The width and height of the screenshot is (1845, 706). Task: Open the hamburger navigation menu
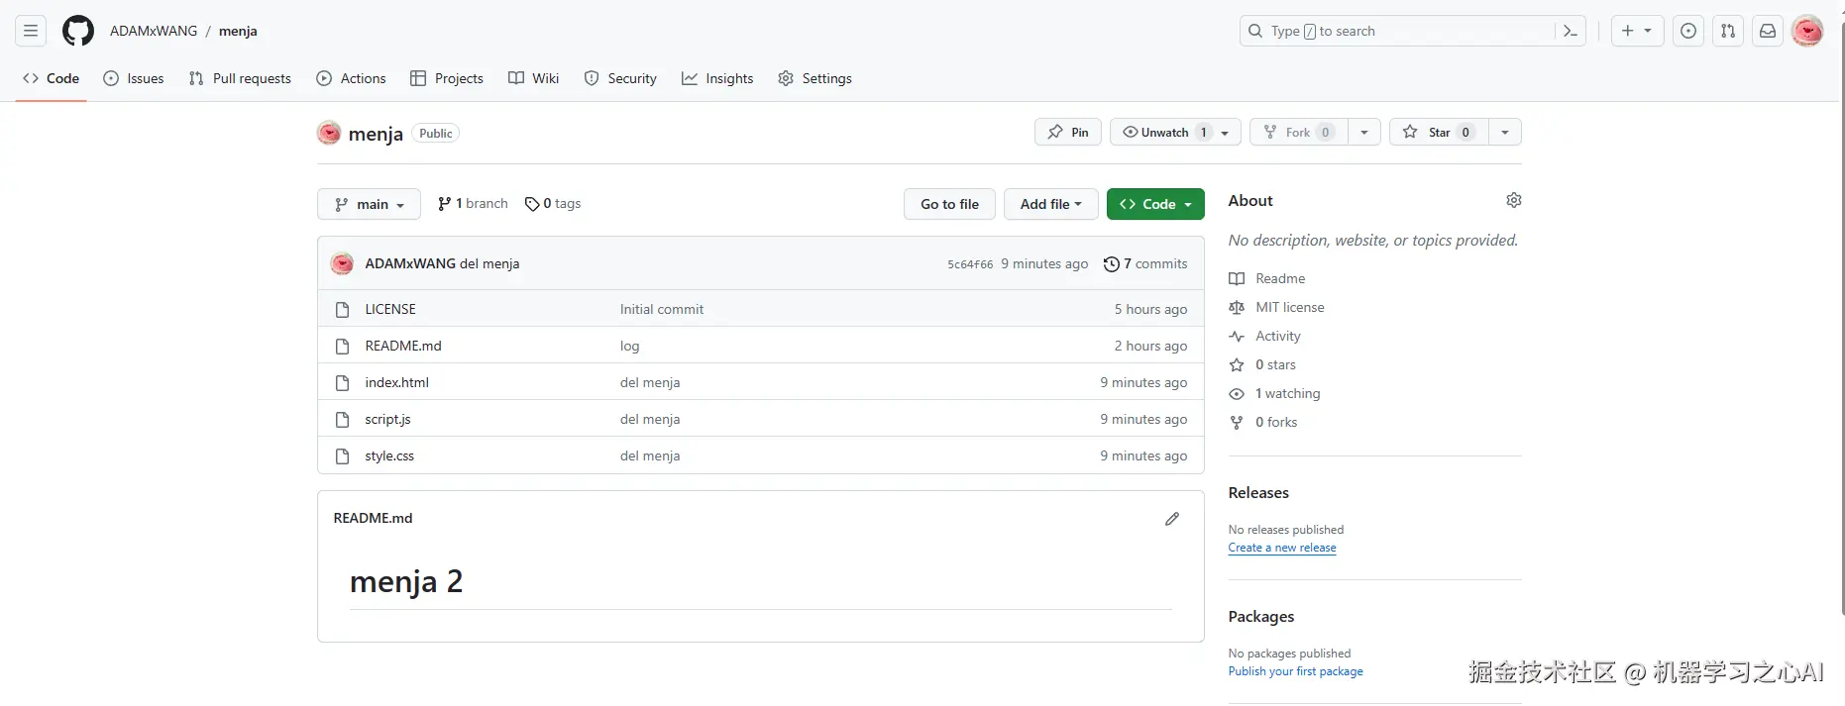click(x=31, y=31)
